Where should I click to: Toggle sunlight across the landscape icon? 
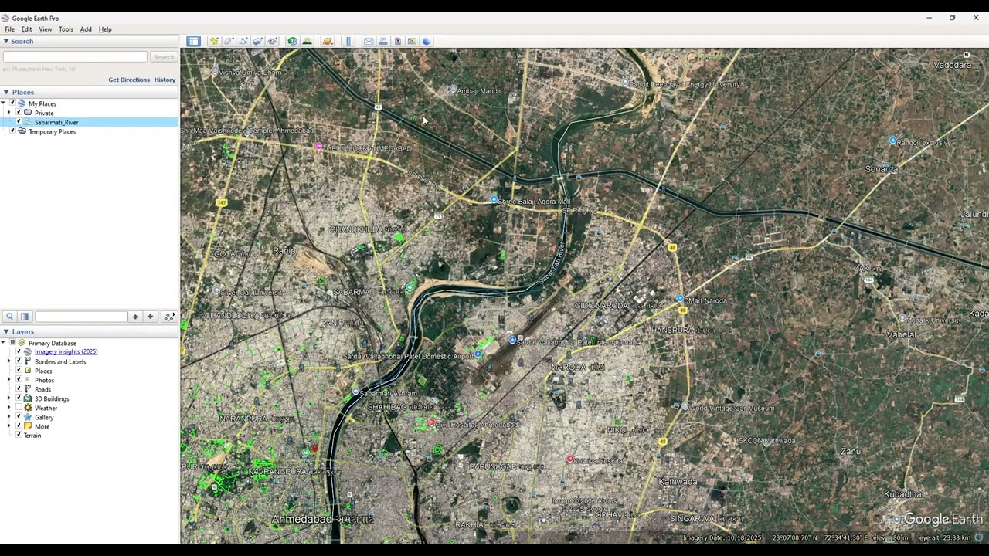(307, 41)
